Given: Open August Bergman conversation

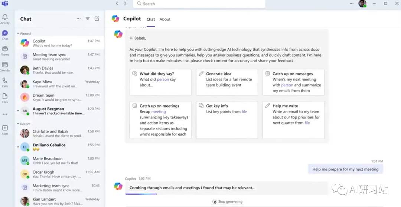Looking at the screenshot, I should (x=59, y=111).
